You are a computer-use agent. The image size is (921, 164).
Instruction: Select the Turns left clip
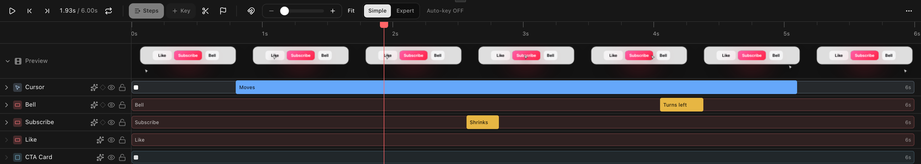681,105
